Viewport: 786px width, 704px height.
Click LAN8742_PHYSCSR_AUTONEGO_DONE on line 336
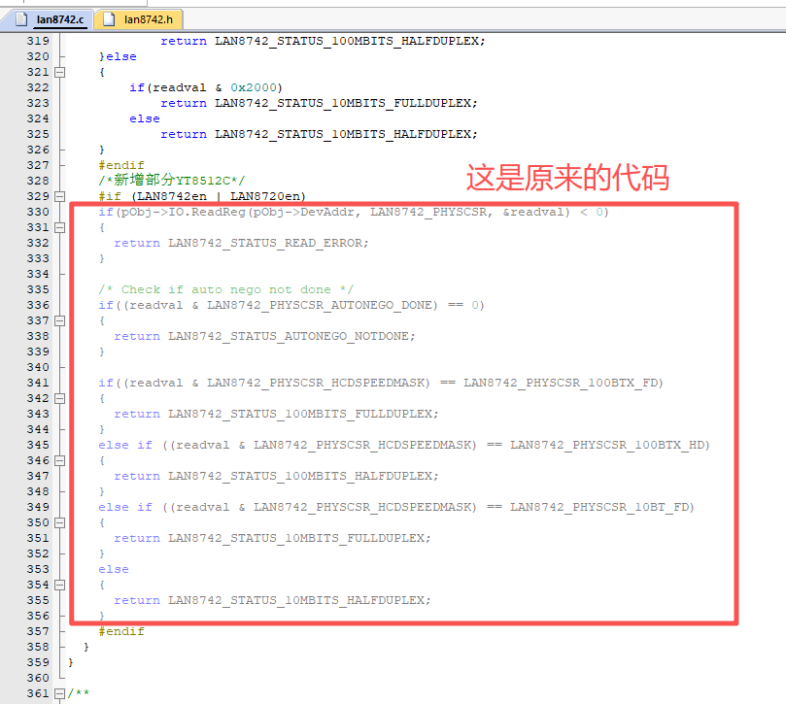pyautogui.click(x=320, y=305)
